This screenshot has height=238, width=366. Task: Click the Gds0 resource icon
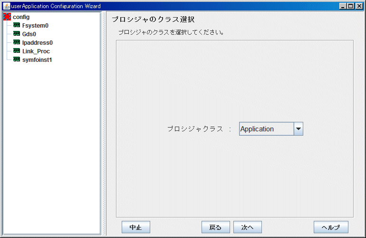point(17,34)
